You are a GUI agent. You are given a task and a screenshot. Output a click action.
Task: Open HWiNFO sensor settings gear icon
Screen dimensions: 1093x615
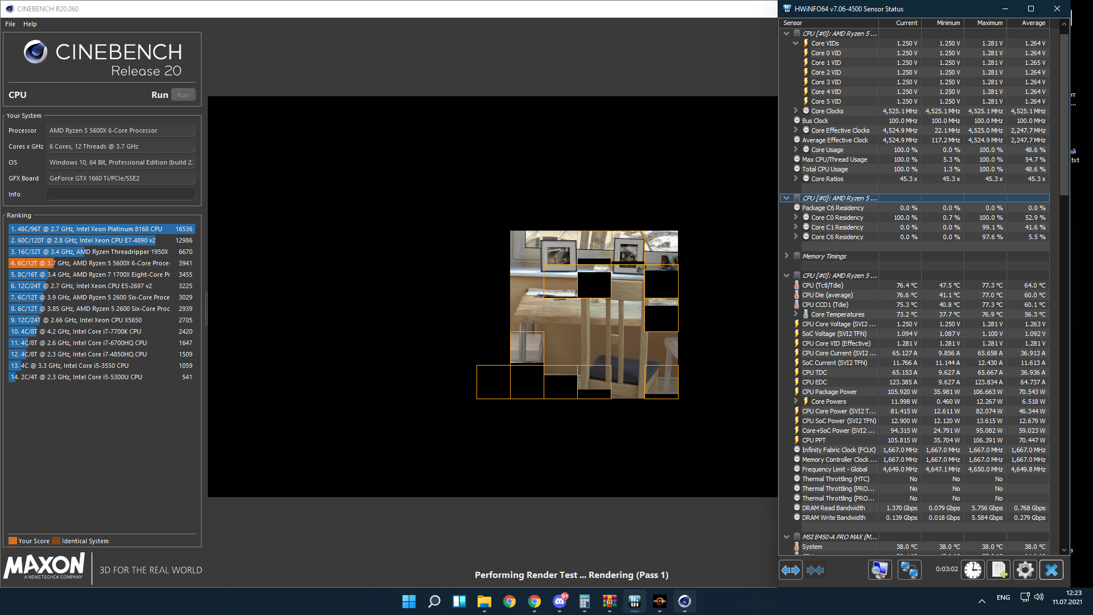click(1025, 570)
